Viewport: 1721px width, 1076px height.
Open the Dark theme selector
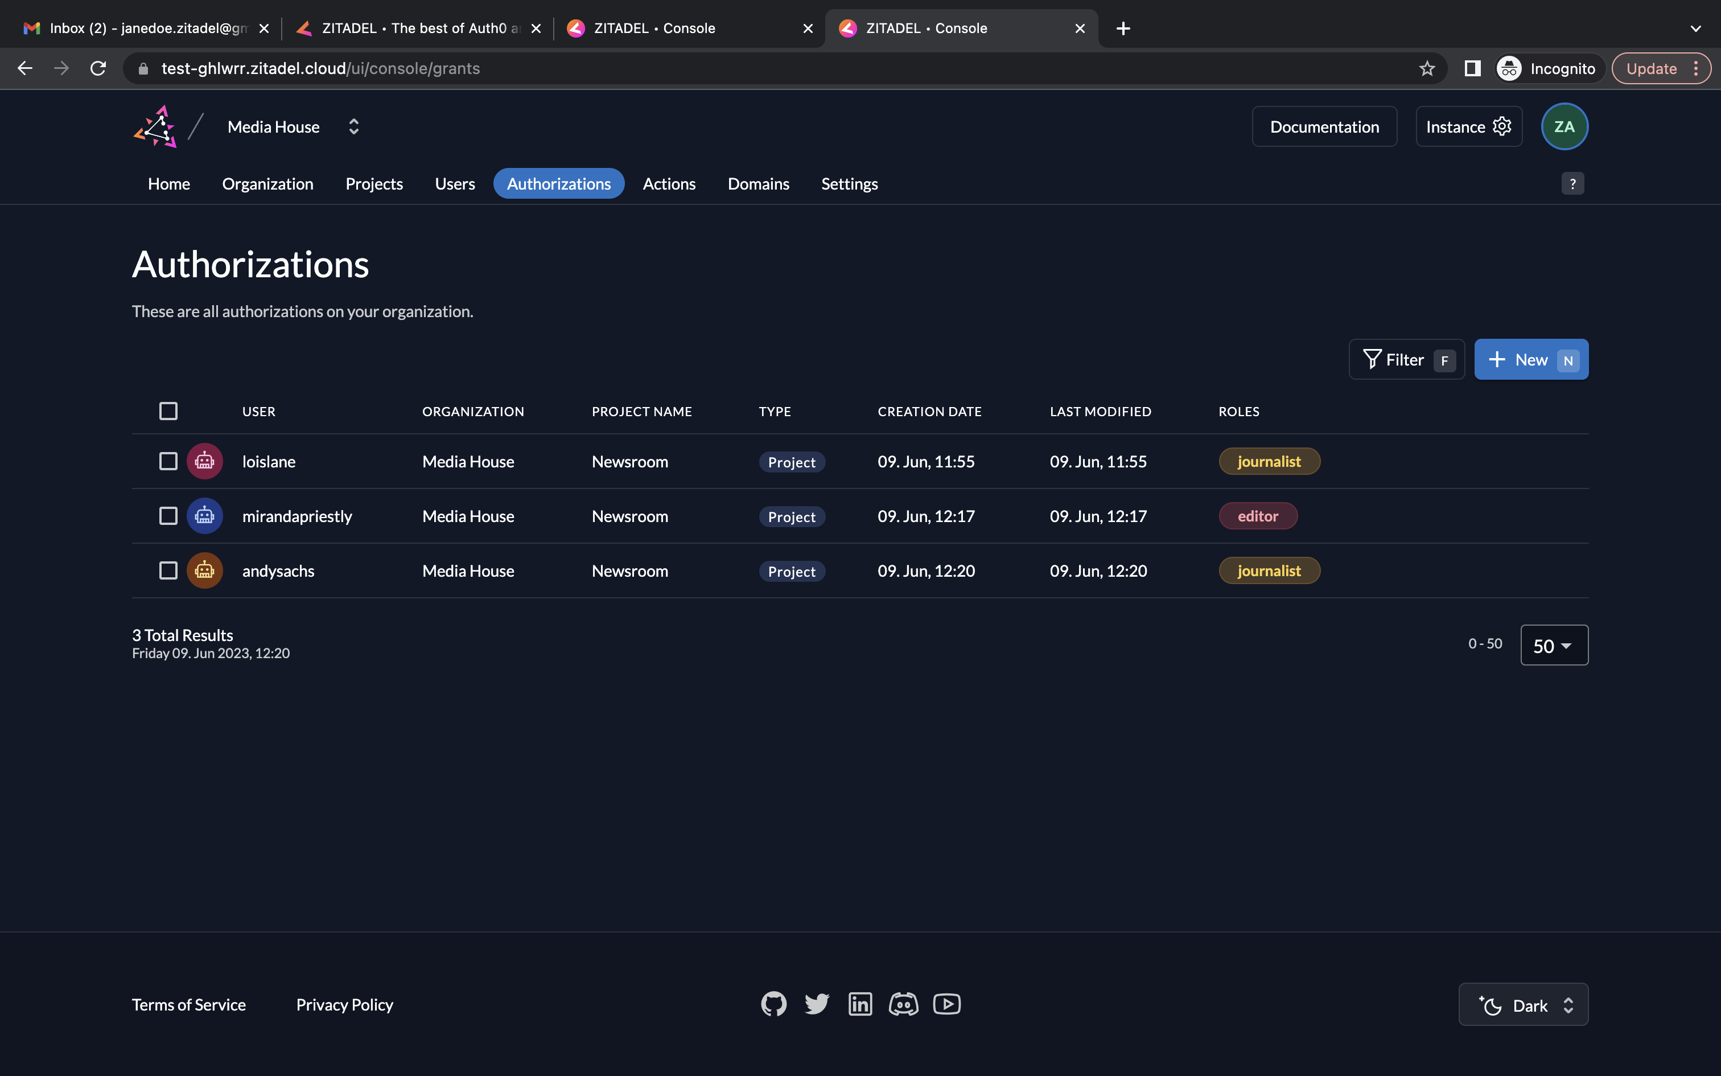pos(1524,1005)
